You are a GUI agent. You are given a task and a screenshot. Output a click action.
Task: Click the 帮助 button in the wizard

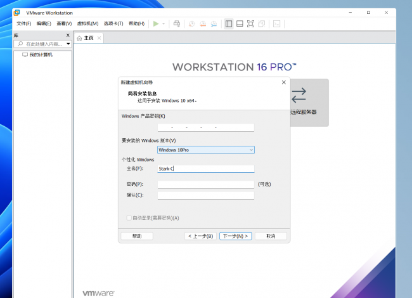pyautogui.click(x=137, y=236)
